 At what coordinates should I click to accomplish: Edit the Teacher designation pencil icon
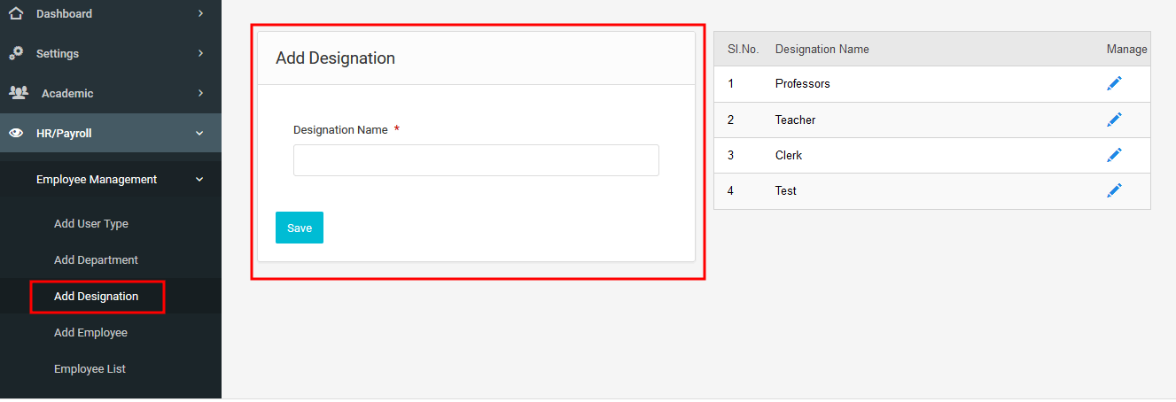pos(1114,120)
